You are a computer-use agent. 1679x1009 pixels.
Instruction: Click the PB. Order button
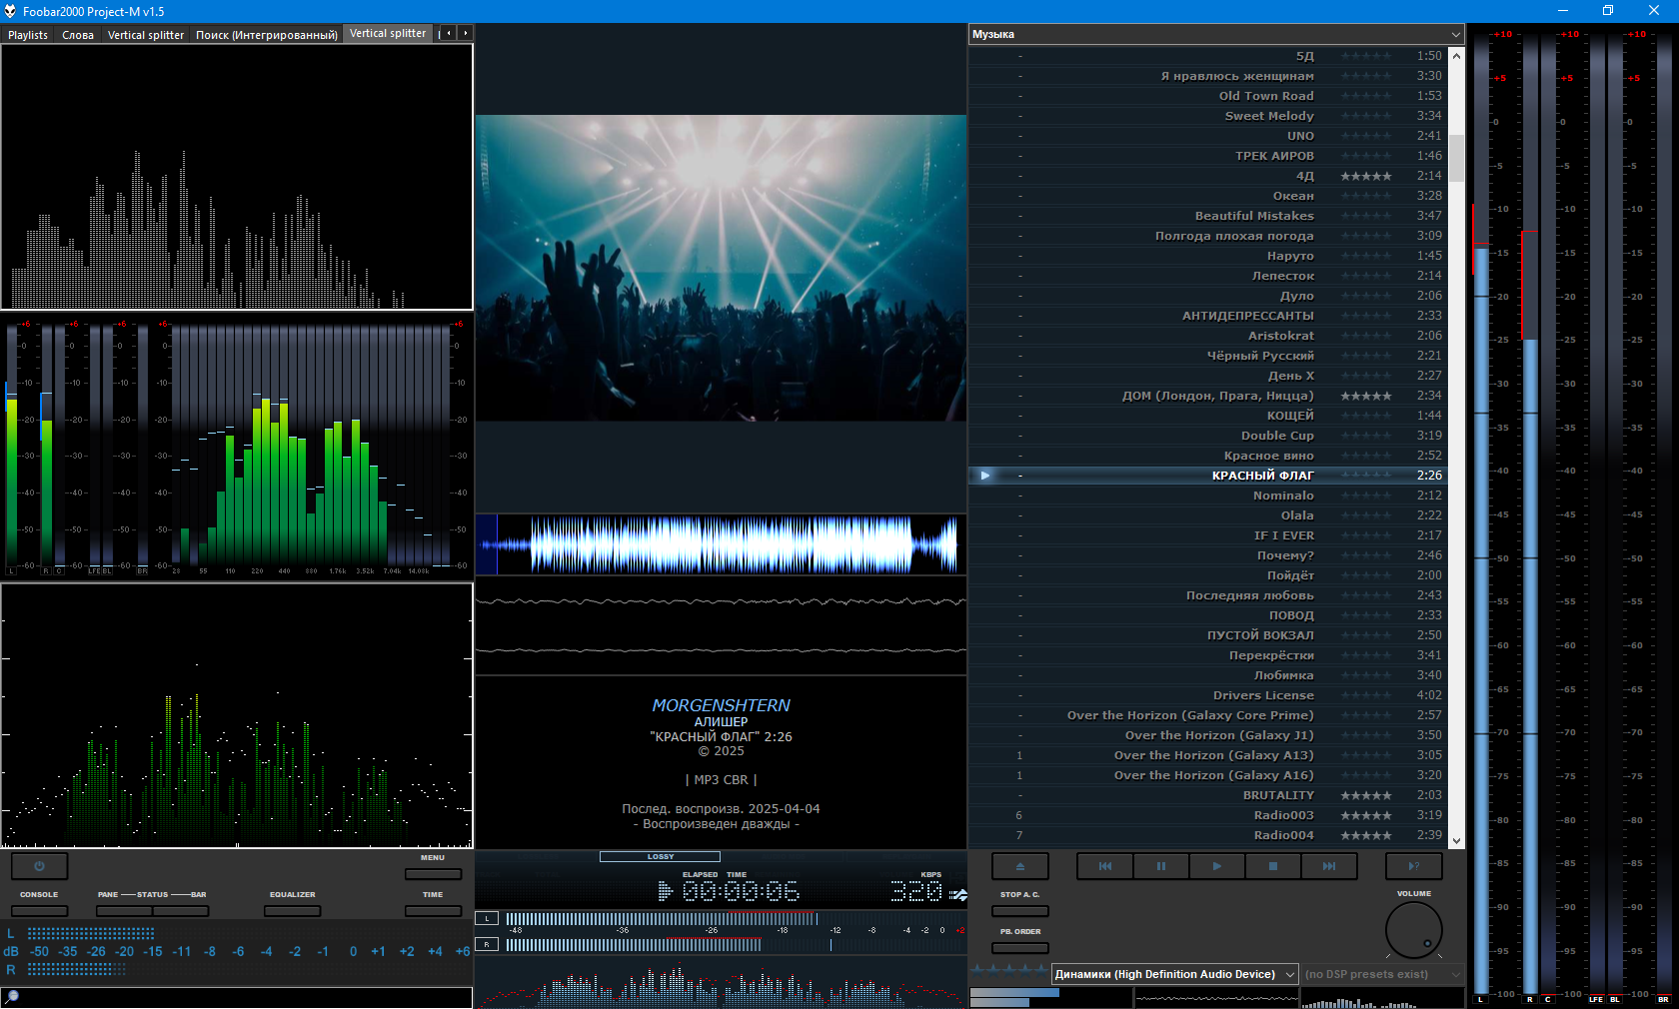(x=1019, y=947)
